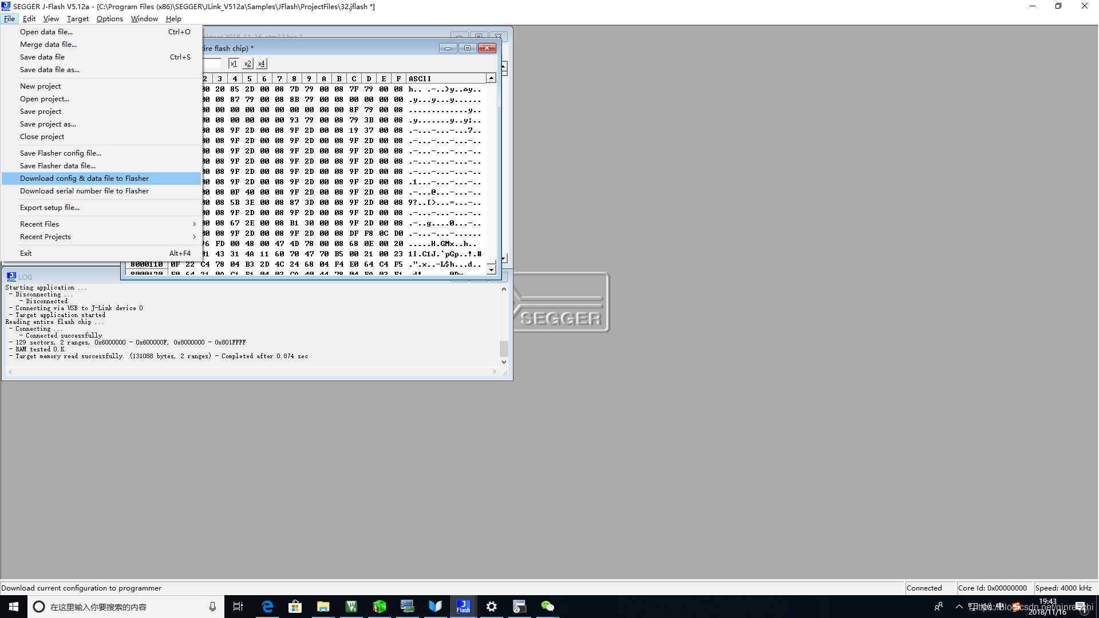Click the LOG window vertical scrollbar thumb
1099x618 pixels.
tap(504, 348)
